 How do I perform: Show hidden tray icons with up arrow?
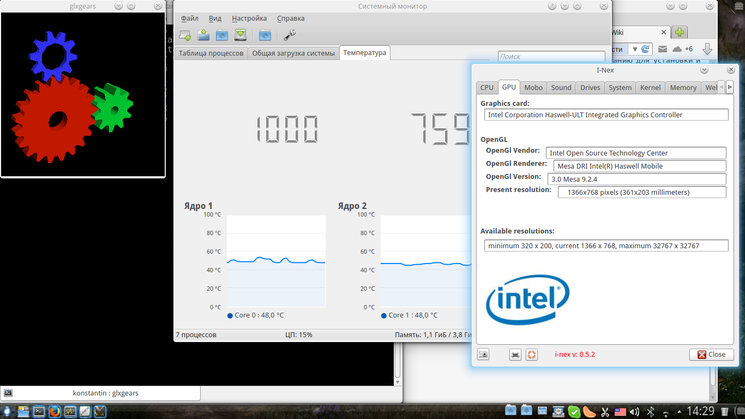679,411
